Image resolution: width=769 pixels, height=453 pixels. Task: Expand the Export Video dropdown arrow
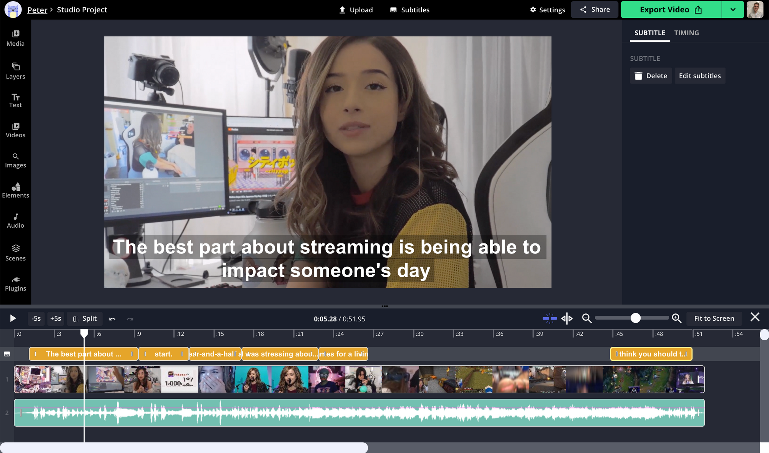(x=733, y=9)
